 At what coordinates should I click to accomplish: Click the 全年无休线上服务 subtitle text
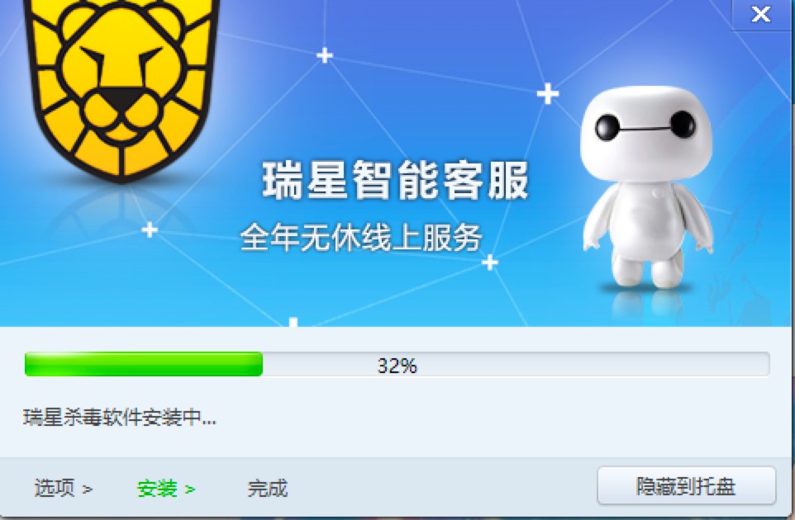click(x=360, y=236)
